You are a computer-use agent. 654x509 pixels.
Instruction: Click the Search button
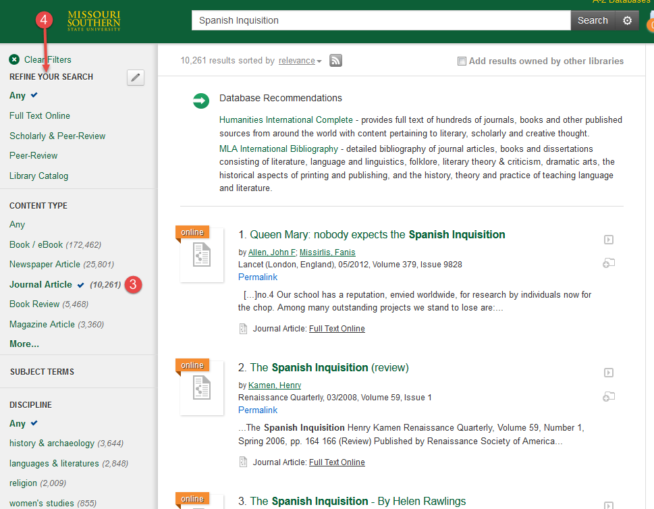[593, 20]
